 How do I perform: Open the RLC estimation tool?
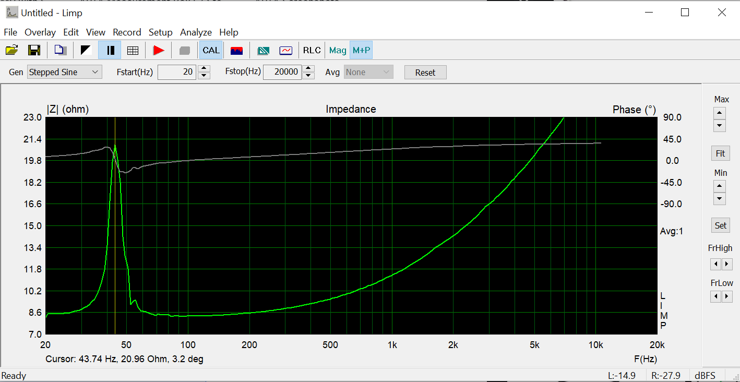[312, 50]
